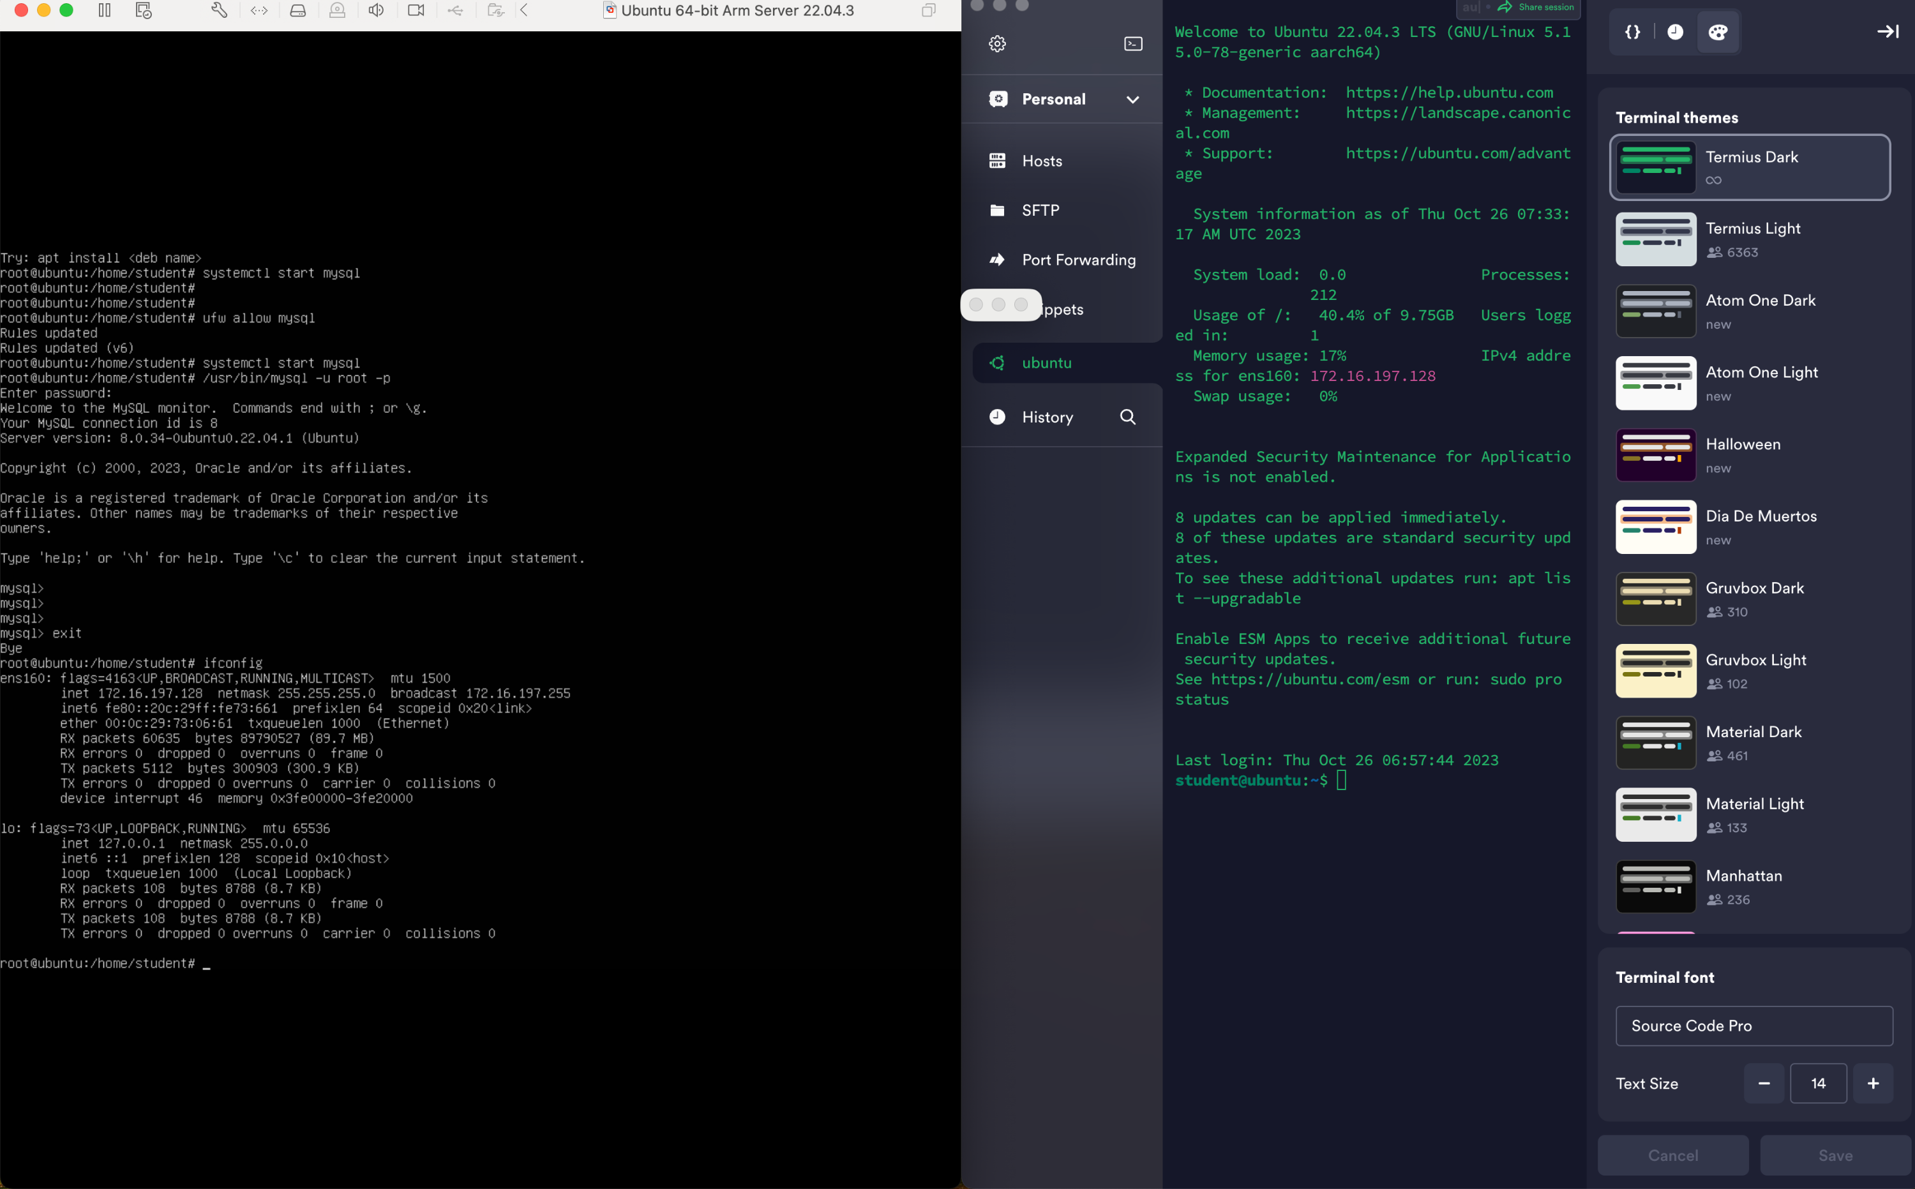Search in History
The height and width of the screenshot is (1189, 1915).
(x=1128, y=417)
